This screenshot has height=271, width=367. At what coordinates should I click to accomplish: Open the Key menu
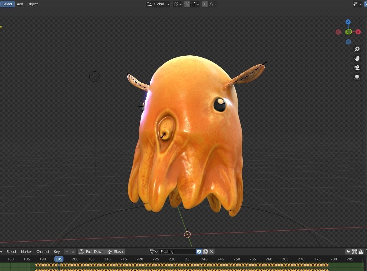(x=57, y=252)
